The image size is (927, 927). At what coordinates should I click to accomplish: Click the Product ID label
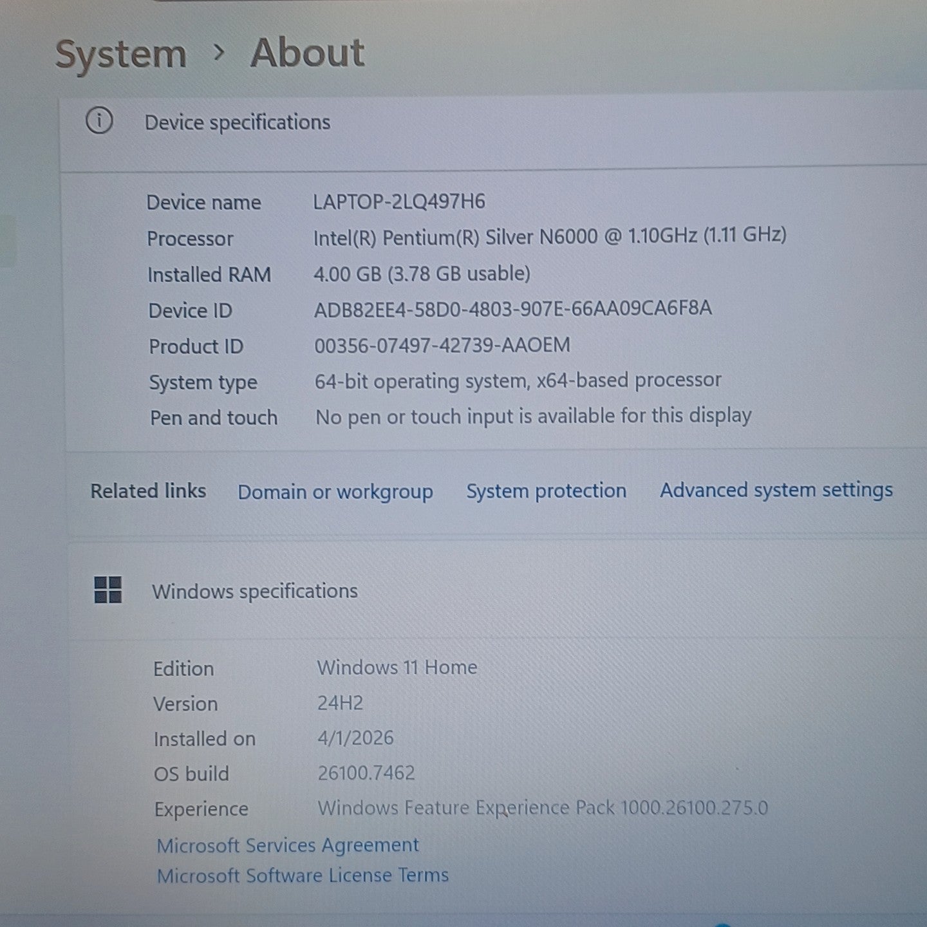click(196, 347)
